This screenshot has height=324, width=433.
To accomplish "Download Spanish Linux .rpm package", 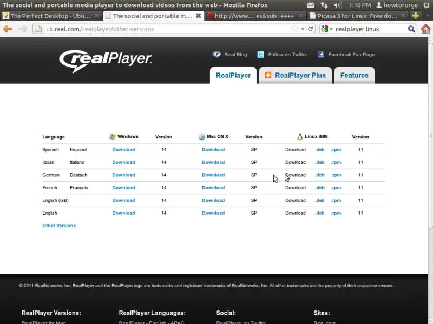I will click(x=336, y=150).
